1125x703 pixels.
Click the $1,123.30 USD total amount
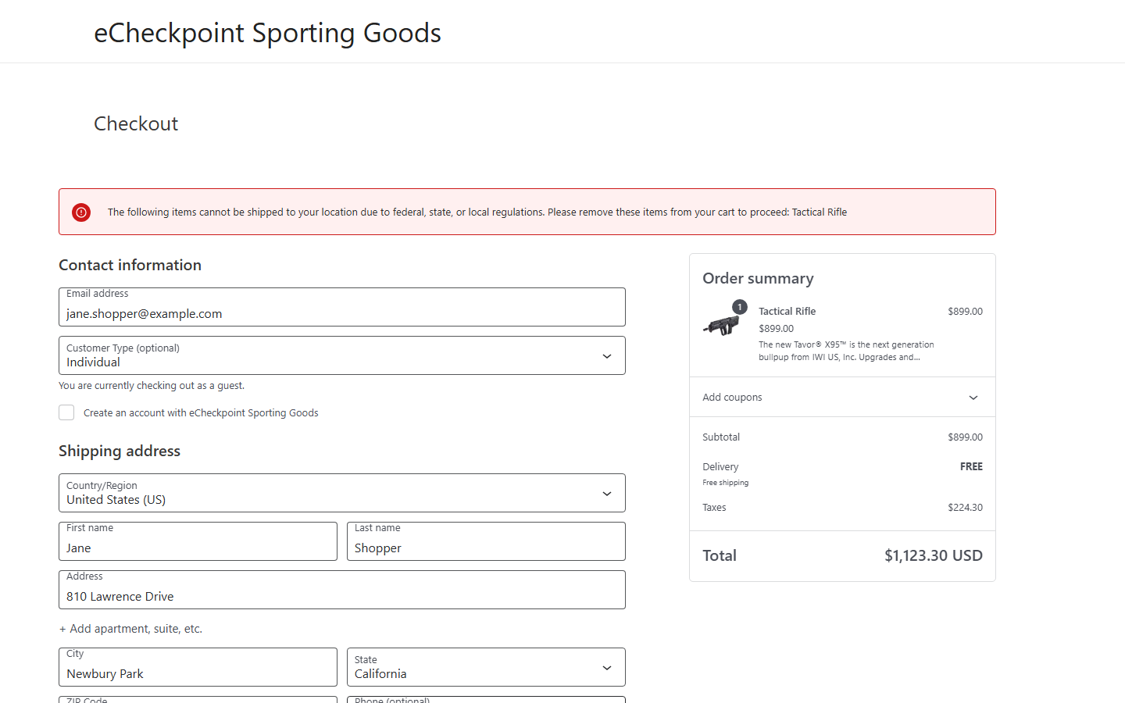point(934,555)
